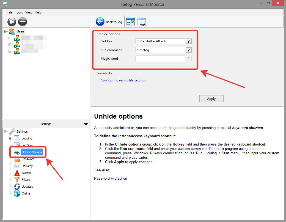Image resolution: width=286 pixels, height=222 pixels.
Task: Click the Delivery envelope icon
Action: tap(17, 166)
